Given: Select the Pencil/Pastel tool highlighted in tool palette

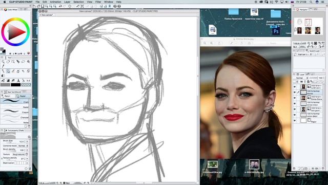Looking at the screenshot, I should point(8,71).
